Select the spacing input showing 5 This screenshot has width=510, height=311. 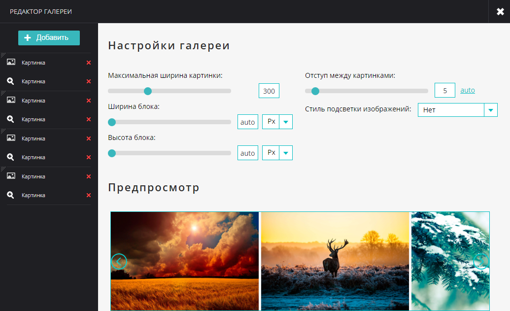click(444, 90)
